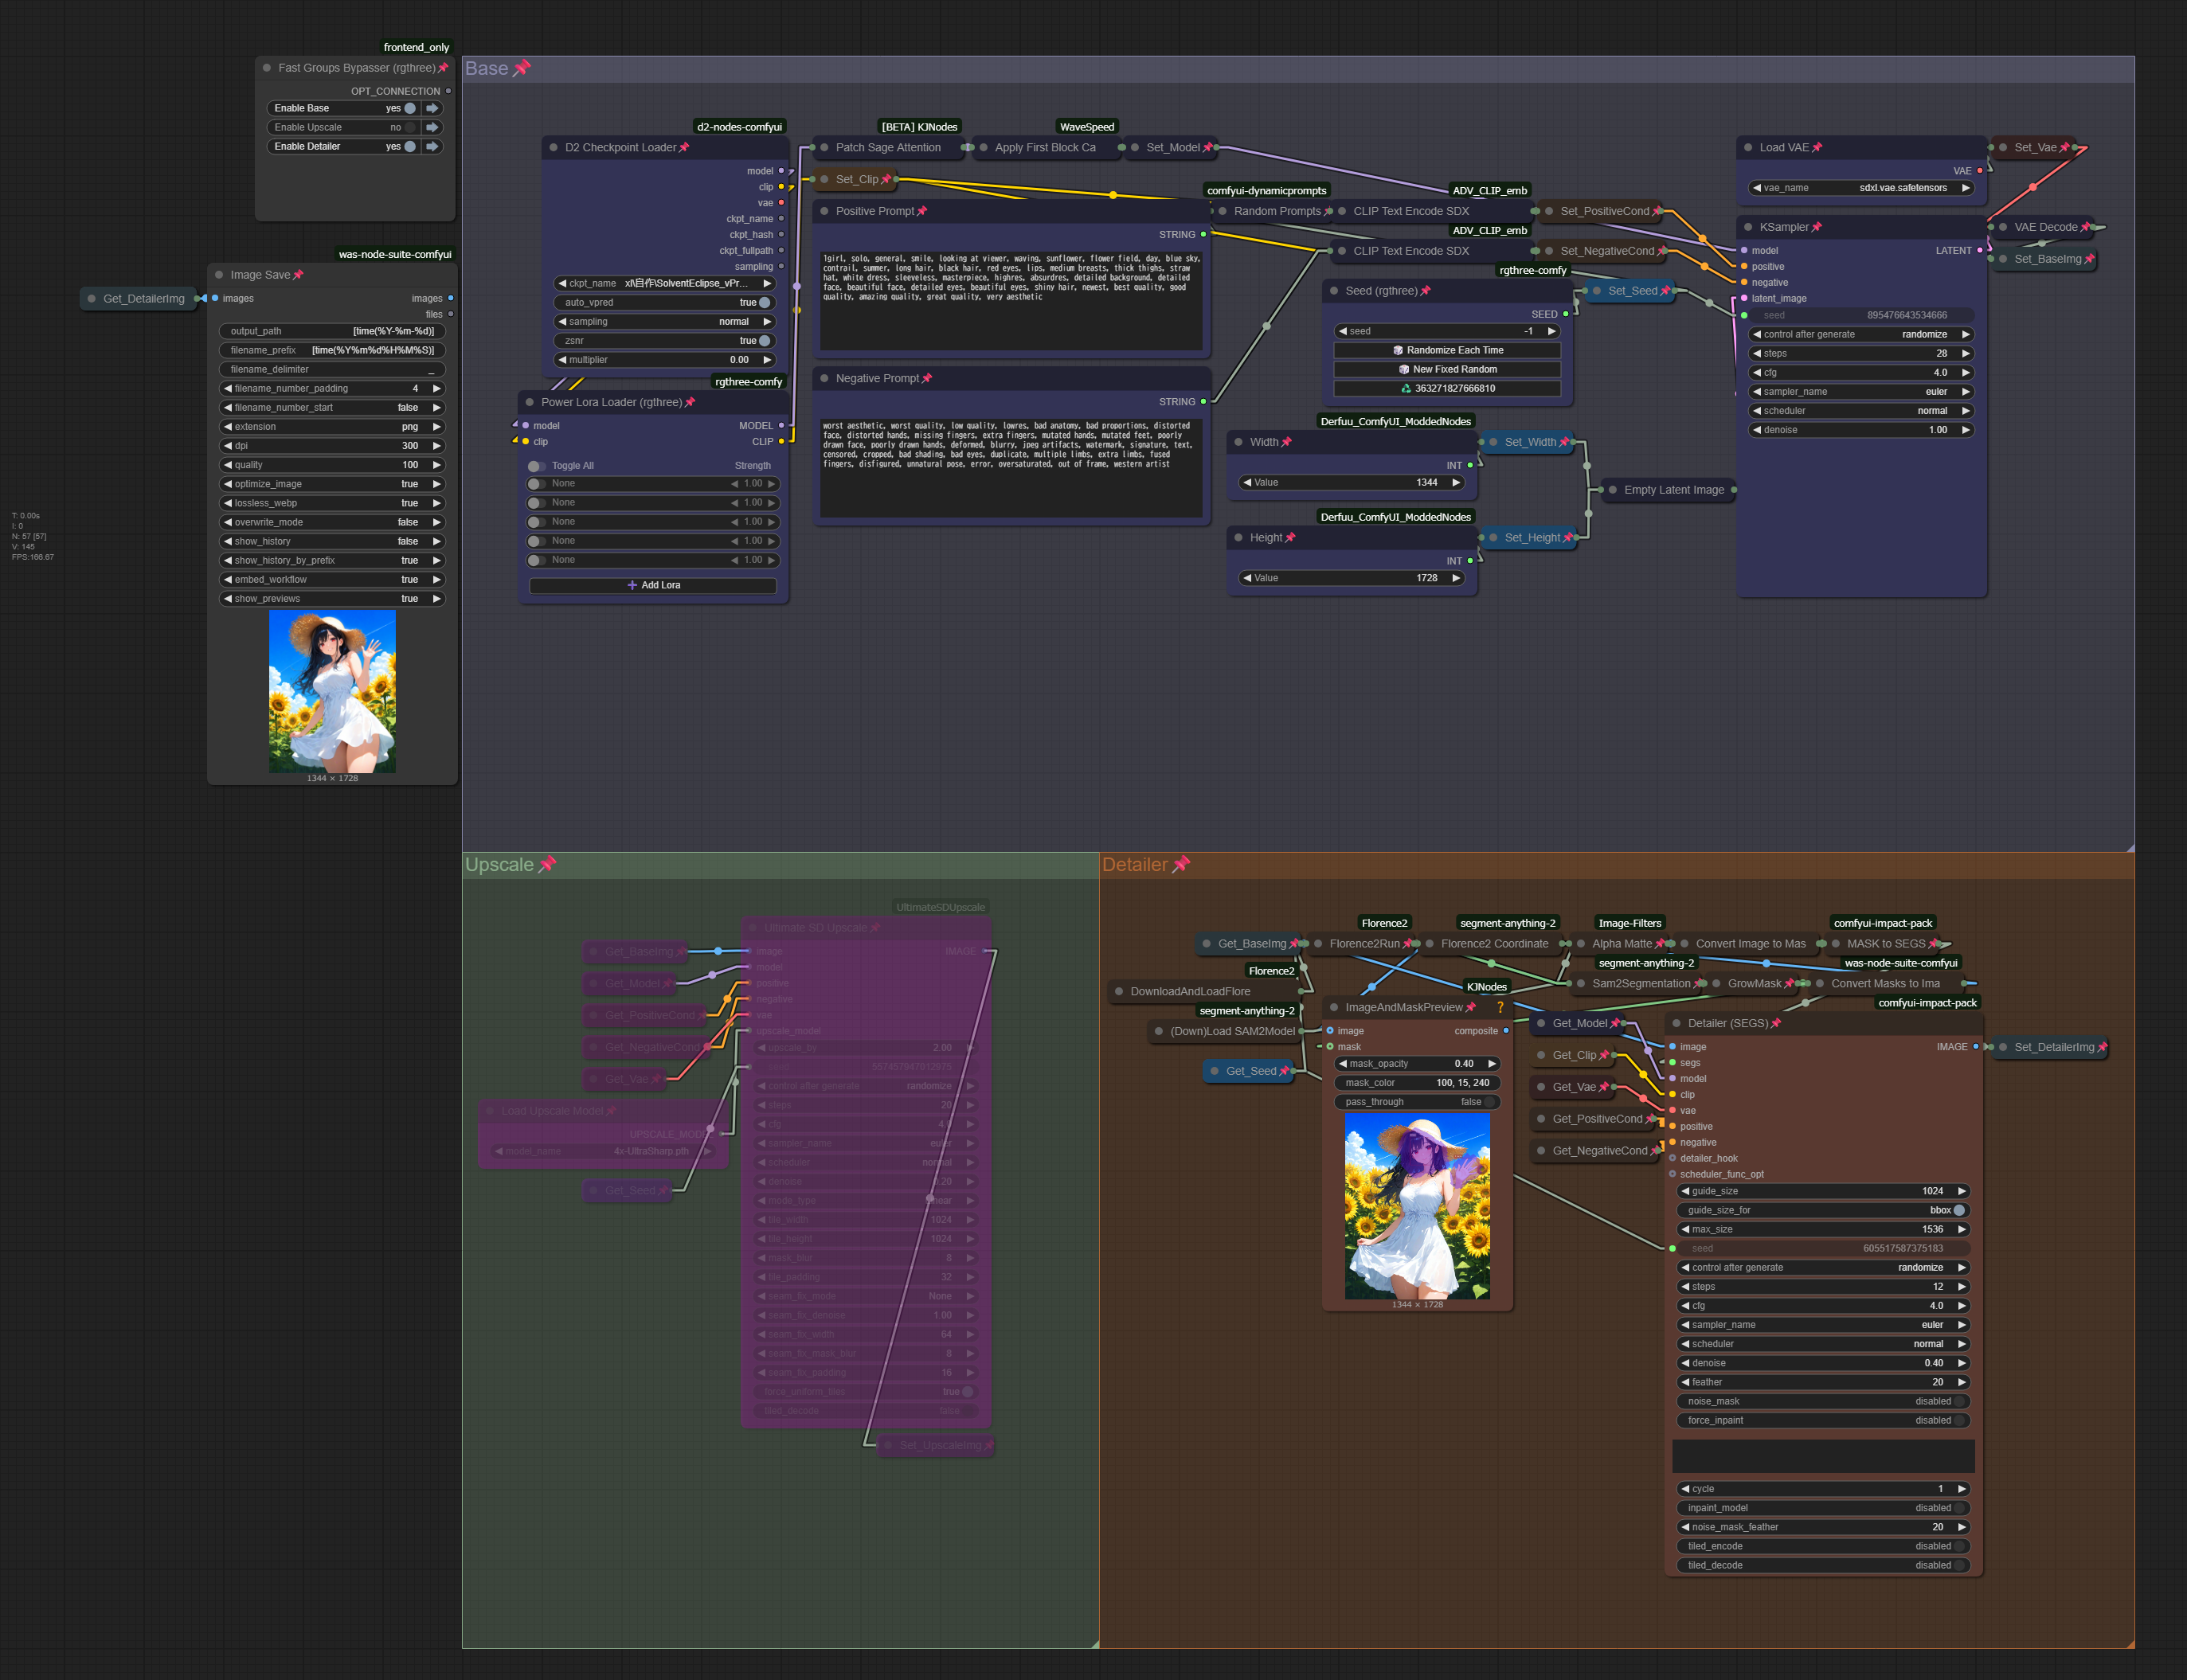The width and height of the screenshot is (2187, 1680).
Task: Click the d2-nodes-comfyui badge label
Action: [x=739, y=127]
